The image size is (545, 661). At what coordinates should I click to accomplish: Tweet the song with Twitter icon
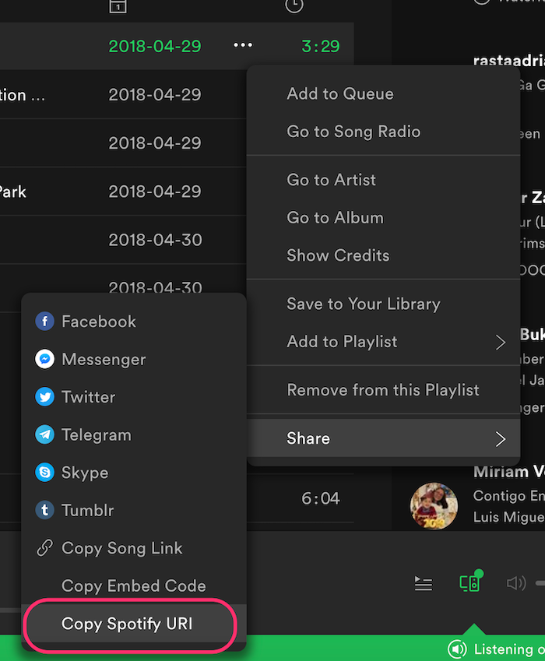(x=44, y=397)
